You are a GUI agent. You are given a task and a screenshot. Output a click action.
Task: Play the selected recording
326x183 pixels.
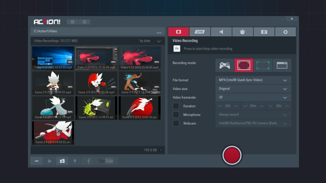50,161
